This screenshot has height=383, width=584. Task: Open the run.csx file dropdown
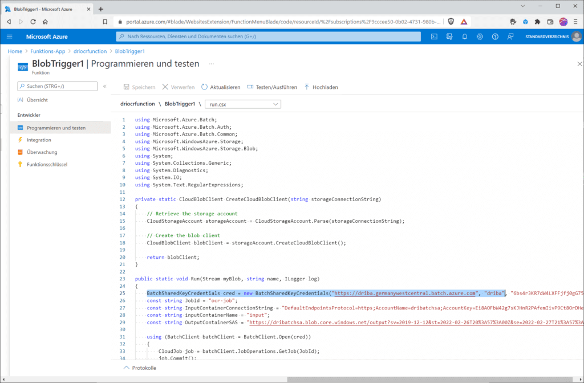click(x=243, y=104)
